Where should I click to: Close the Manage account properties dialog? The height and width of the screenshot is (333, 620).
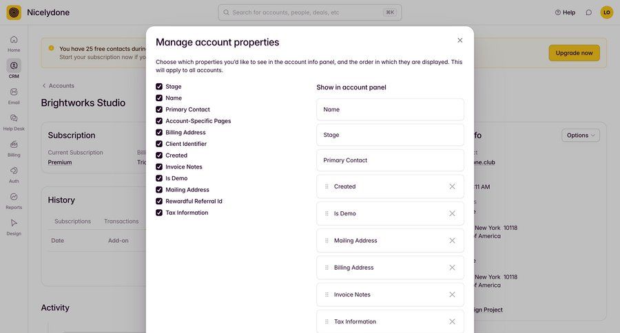[460, 41]
